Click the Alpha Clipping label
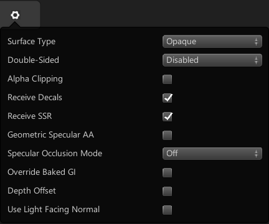Viewport: 269px width, 224px height. (35, 79)
